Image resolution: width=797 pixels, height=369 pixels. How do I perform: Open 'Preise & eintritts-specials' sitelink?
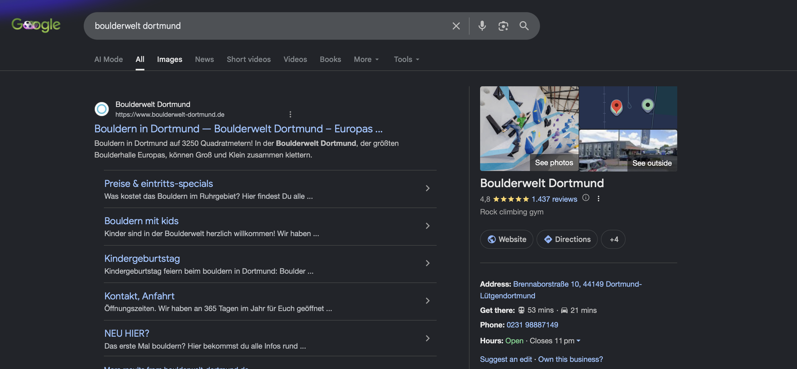pyautogui.click(x=158, y=183)
